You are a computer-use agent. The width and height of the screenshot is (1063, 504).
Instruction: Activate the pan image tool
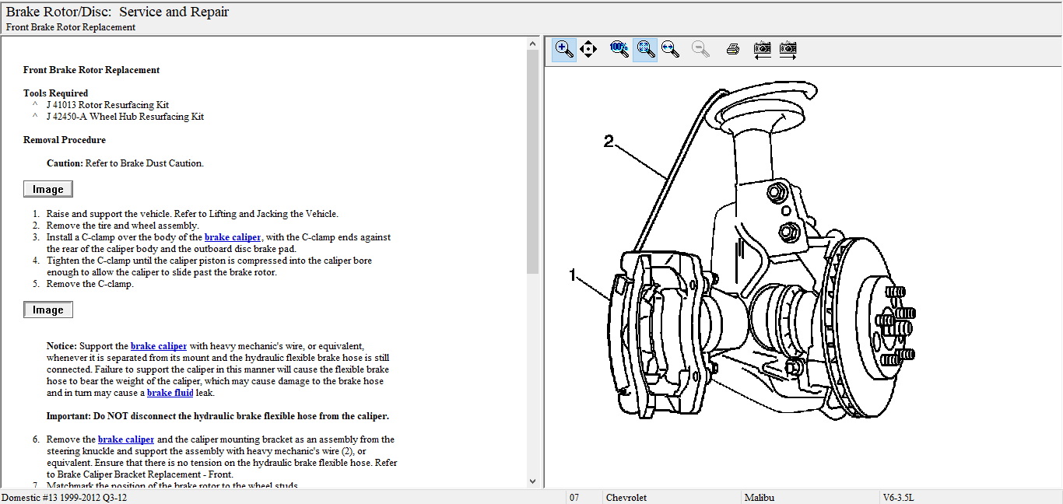pos(588,49)
